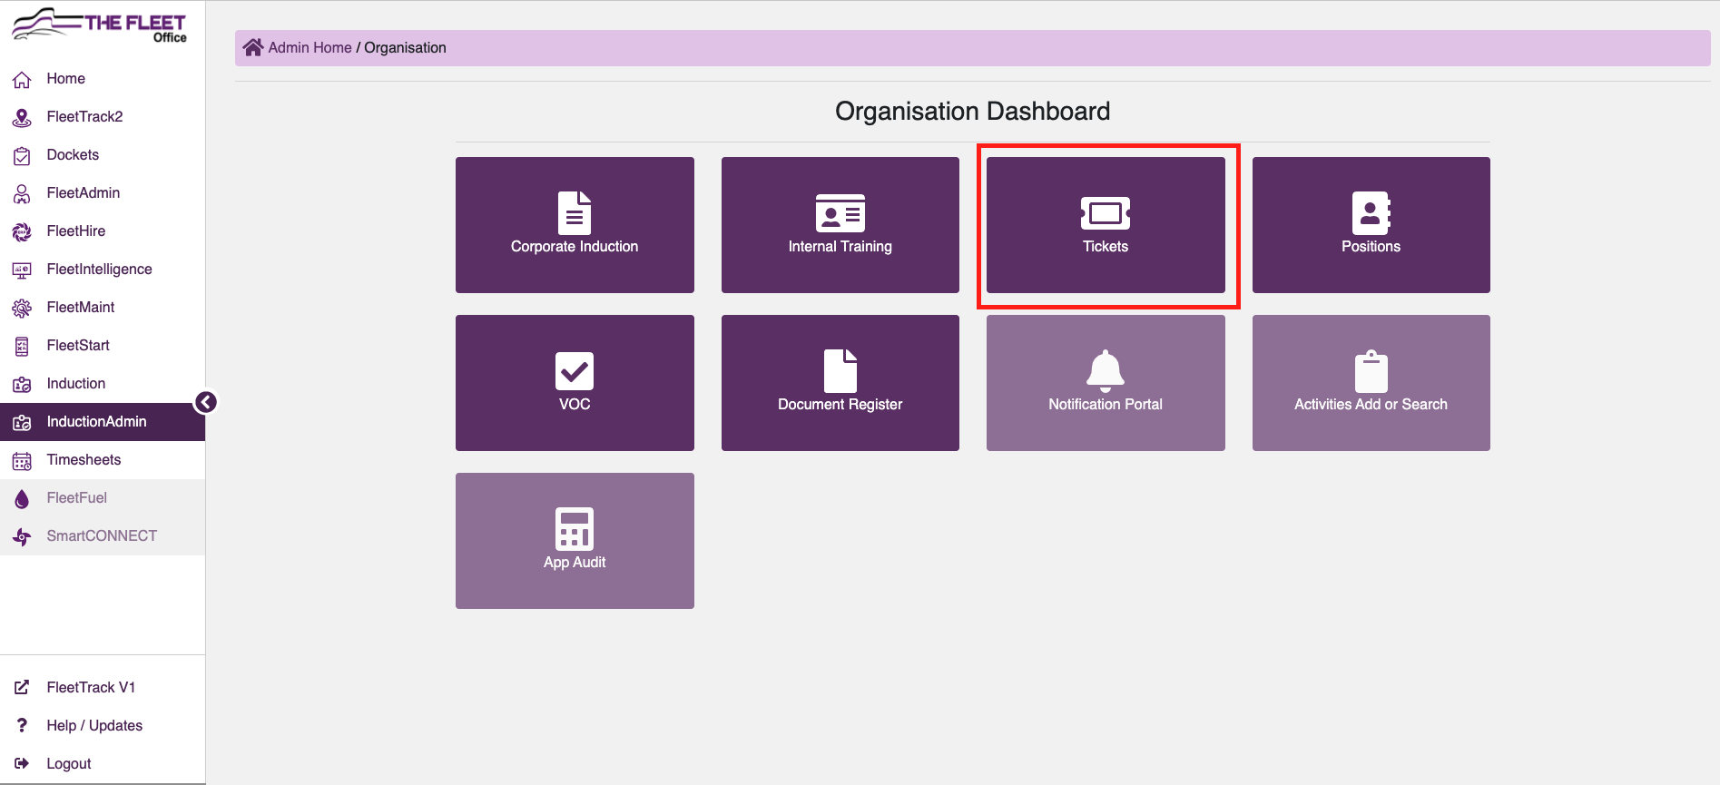This screenshot has width=1720, height=785.
Task: Select FleetMaint in the sidebar
Action: tap(103, 308)
